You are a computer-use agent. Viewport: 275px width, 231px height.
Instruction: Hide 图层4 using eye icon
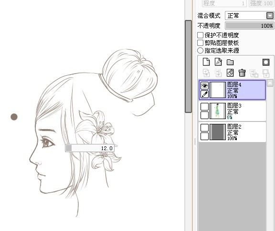click(x=204, y=86)
